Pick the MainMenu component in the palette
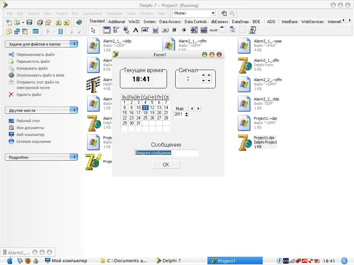 (x=116, y=30)
